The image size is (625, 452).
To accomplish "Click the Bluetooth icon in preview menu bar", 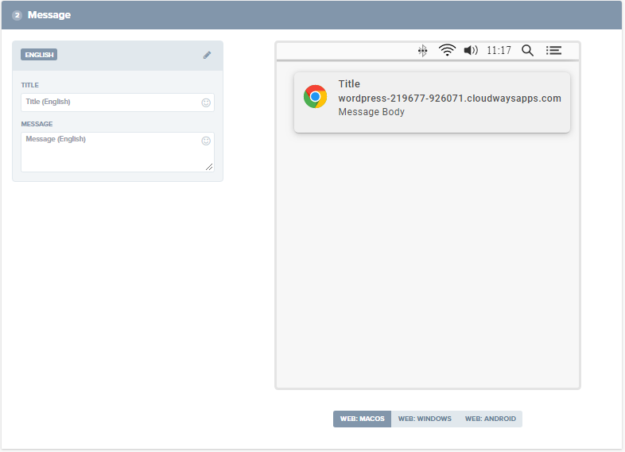I will pyautogui.click(x=422, y=51).
